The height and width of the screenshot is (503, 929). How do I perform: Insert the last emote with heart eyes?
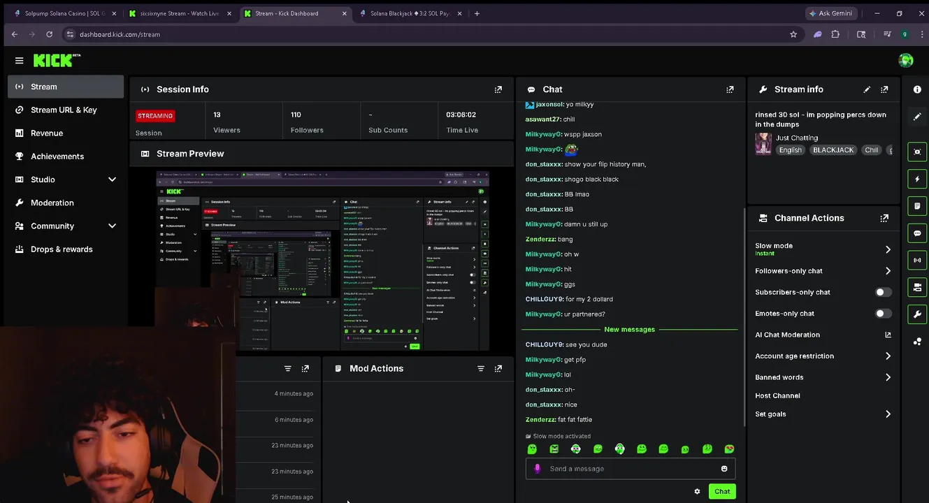(x=729, y=449)
